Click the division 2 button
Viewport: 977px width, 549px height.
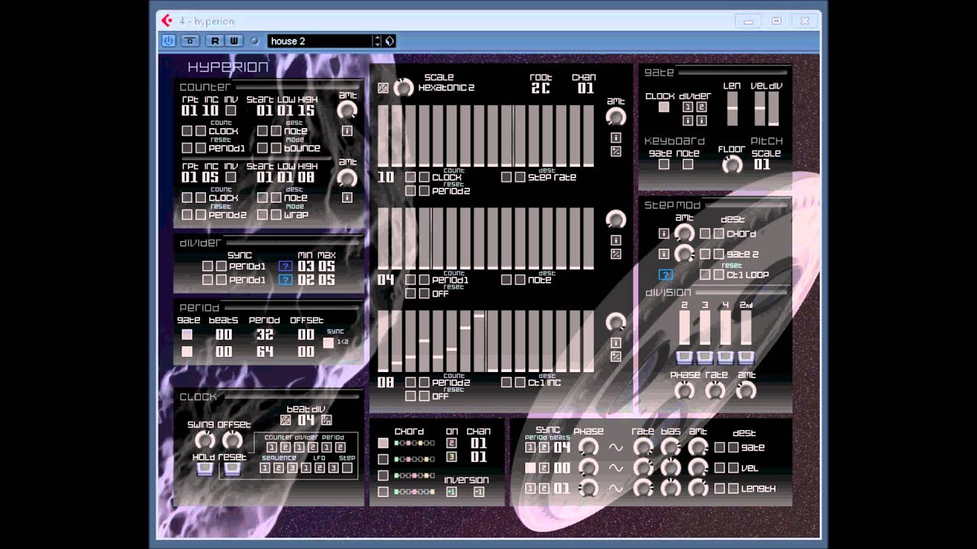(x=684, y=357)
